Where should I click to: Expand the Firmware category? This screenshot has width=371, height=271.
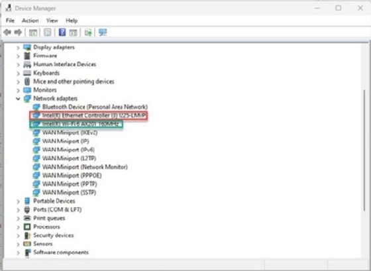[19, 56]
